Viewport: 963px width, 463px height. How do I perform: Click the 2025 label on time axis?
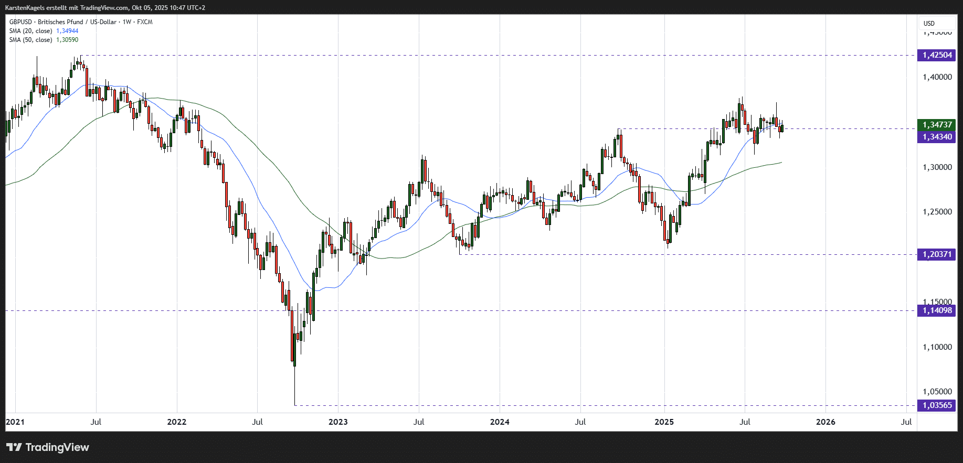(664, 422)
